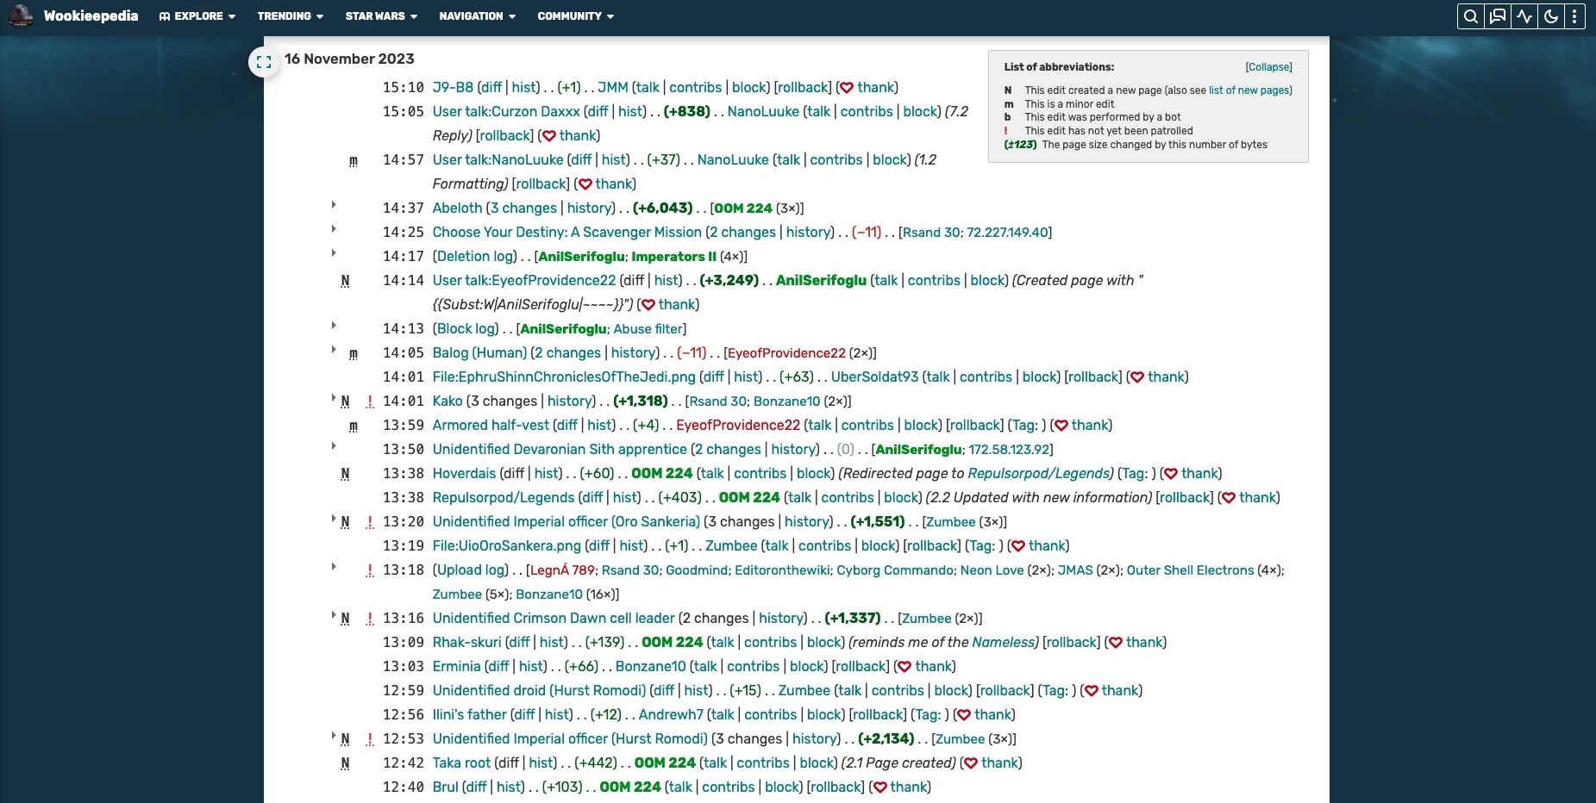Expand the Block log entry arrow

[x=334, y=326]
